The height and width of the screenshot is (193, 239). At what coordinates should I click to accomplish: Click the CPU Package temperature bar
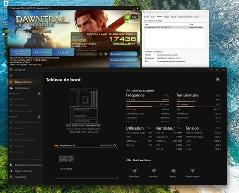[x=198, y=106]
